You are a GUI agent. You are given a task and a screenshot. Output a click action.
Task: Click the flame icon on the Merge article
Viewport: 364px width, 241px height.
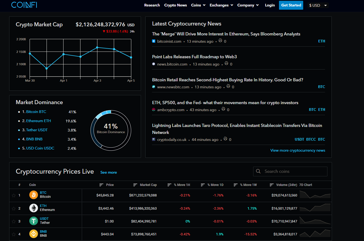220,41
